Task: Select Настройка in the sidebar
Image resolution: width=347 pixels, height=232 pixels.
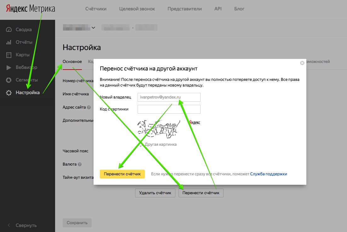Action: tap(28, 93)
